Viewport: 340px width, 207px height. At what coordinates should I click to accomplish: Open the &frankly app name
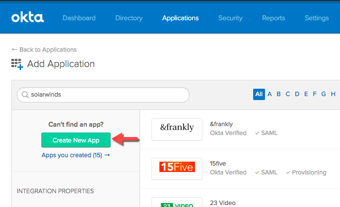(221, 124)
